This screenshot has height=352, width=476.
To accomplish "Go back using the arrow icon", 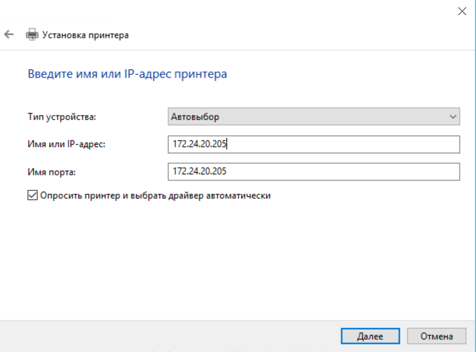I will (x=9, y=35).
